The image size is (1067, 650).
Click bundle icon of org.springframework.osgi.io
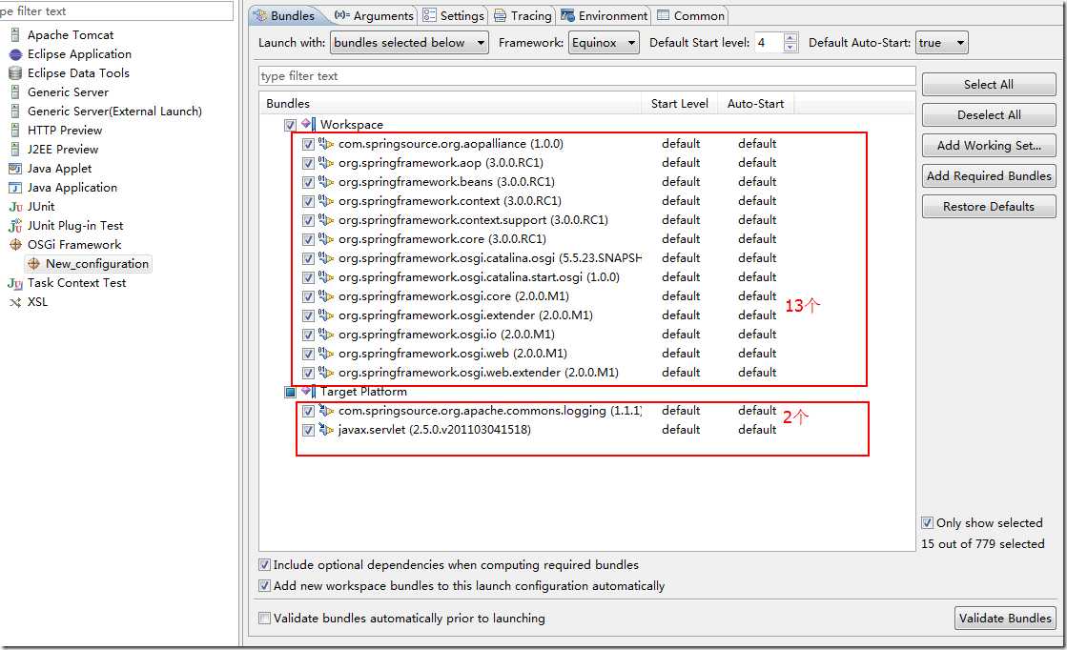(x=326, y=334)
